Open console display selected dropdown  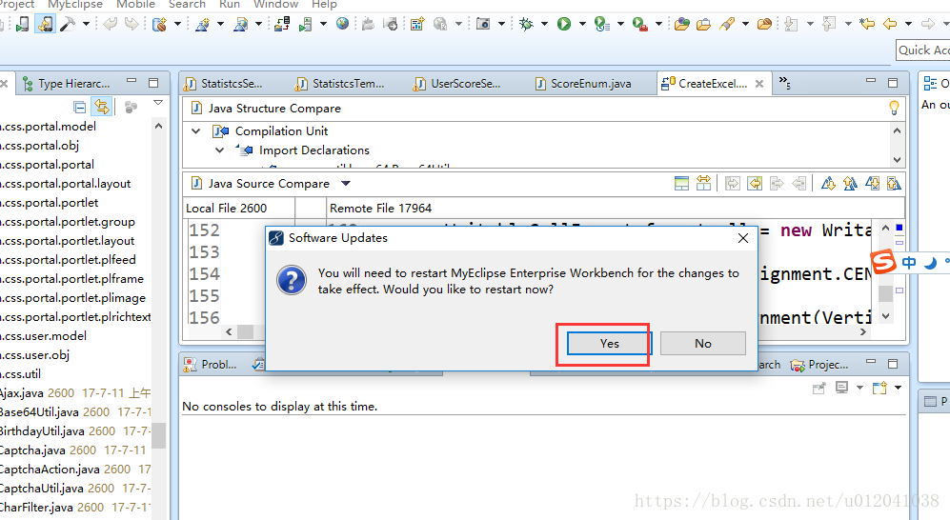859,388
